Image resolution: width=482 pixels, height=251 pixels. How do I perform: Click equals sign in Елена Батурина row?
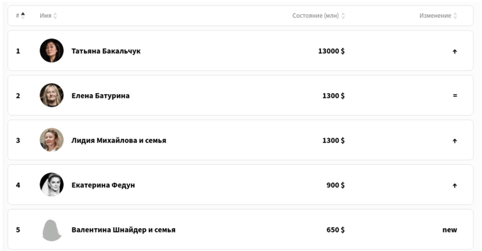[x=455, y=96]
